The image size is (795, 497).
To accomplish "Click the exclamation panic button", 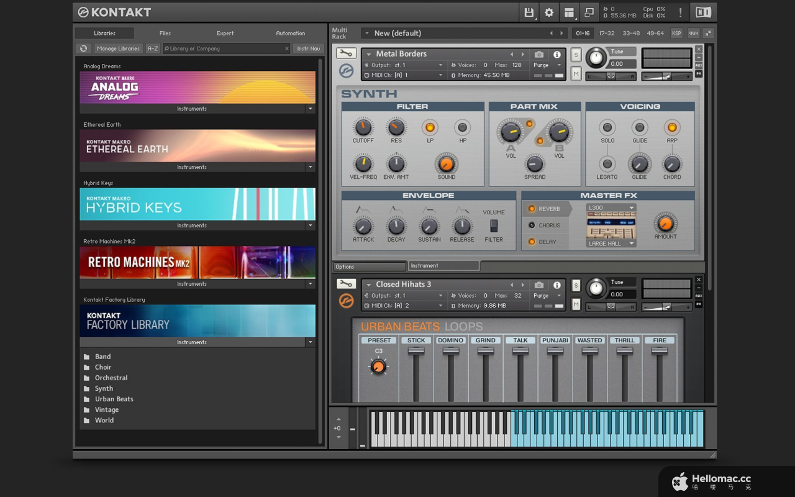I will [x=680, y=12].
